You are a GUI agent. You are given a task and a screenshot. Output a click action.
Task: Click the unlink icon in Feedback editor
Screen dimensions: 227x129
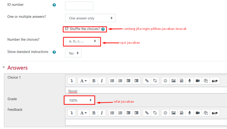[x=155, y=113]
